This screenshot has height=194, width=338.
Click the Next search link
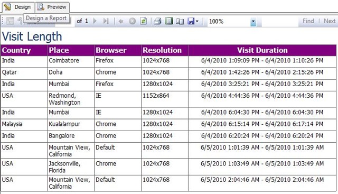(x=330, y=21)
